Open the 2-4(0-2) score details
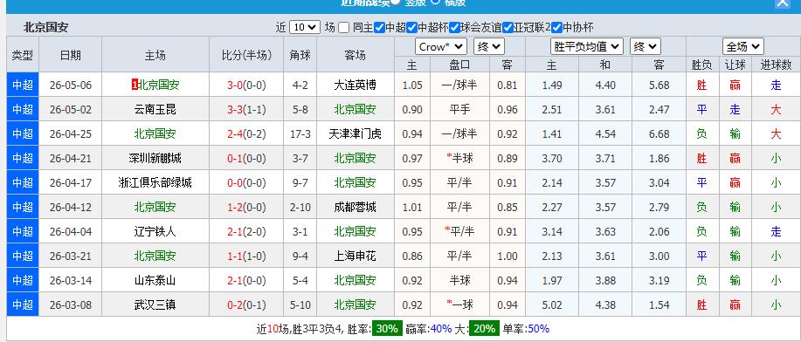This screenshot has height=342, width=801. pos(246,134)
